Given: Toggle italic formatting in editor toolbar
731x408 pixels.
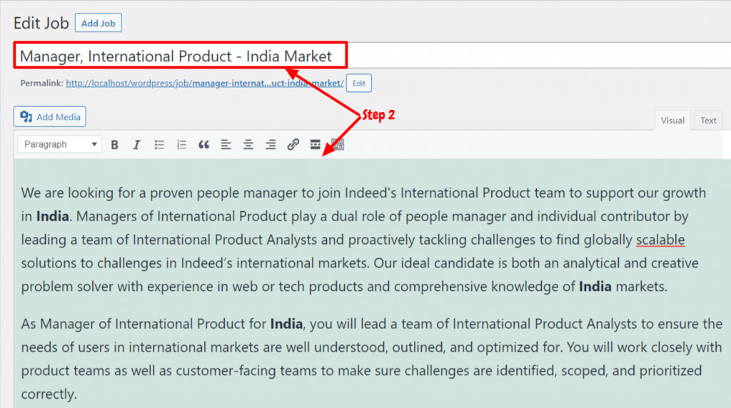Looking at the screenshot, I should [x=136, y=145].
